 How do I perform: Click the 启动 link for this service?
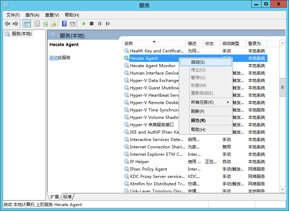54,58
